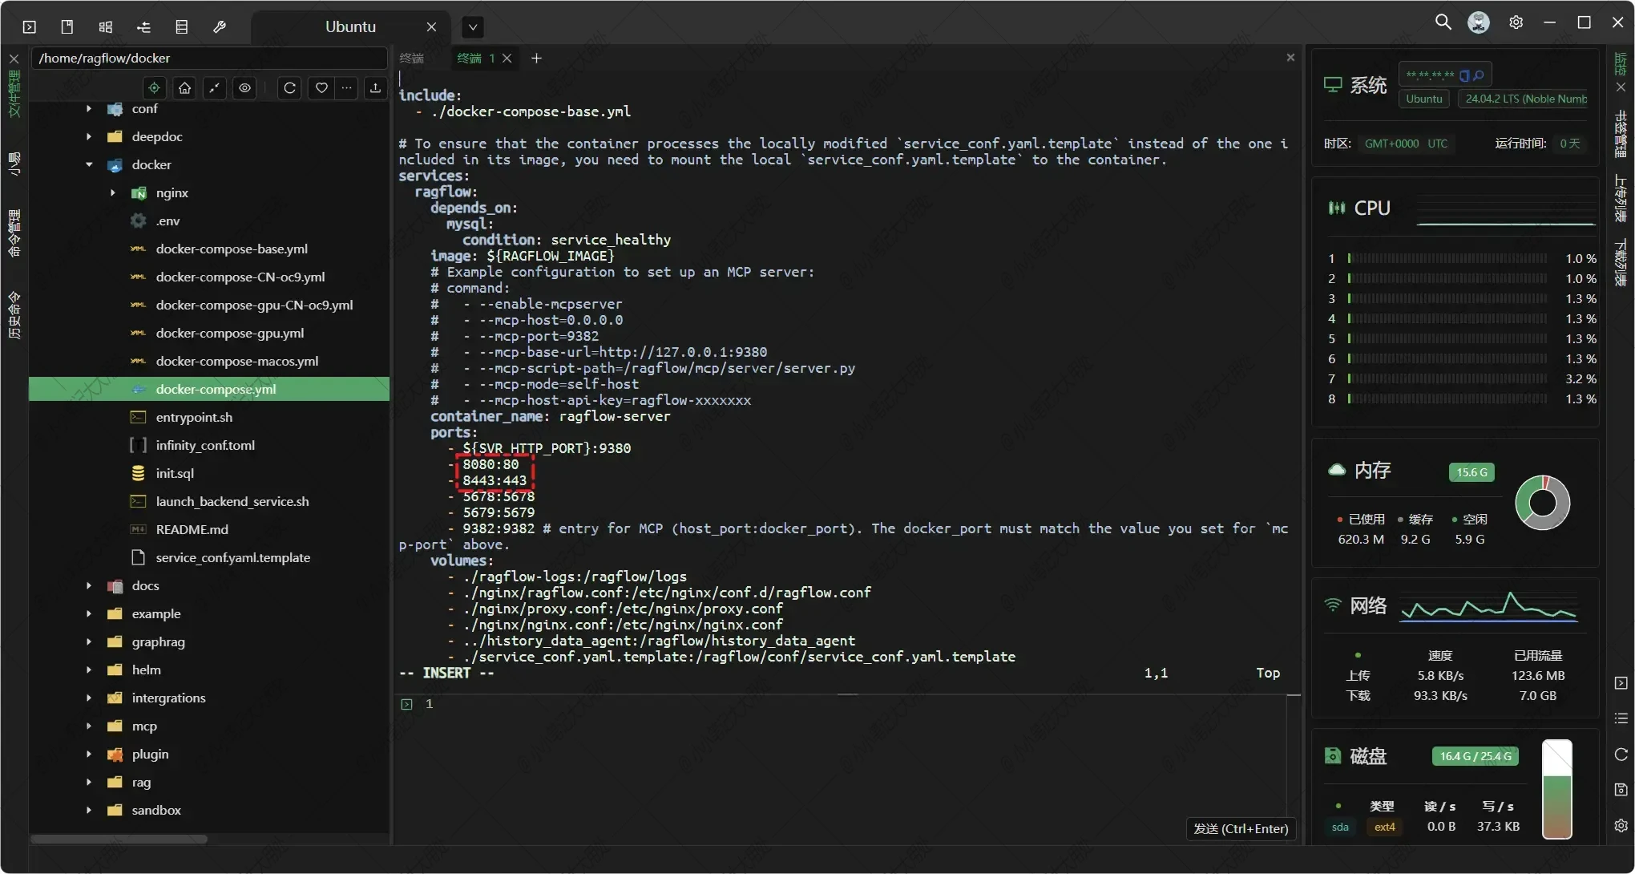Open the session tabs dropdown arrow
1635x874 pixels.
(473, 27)
